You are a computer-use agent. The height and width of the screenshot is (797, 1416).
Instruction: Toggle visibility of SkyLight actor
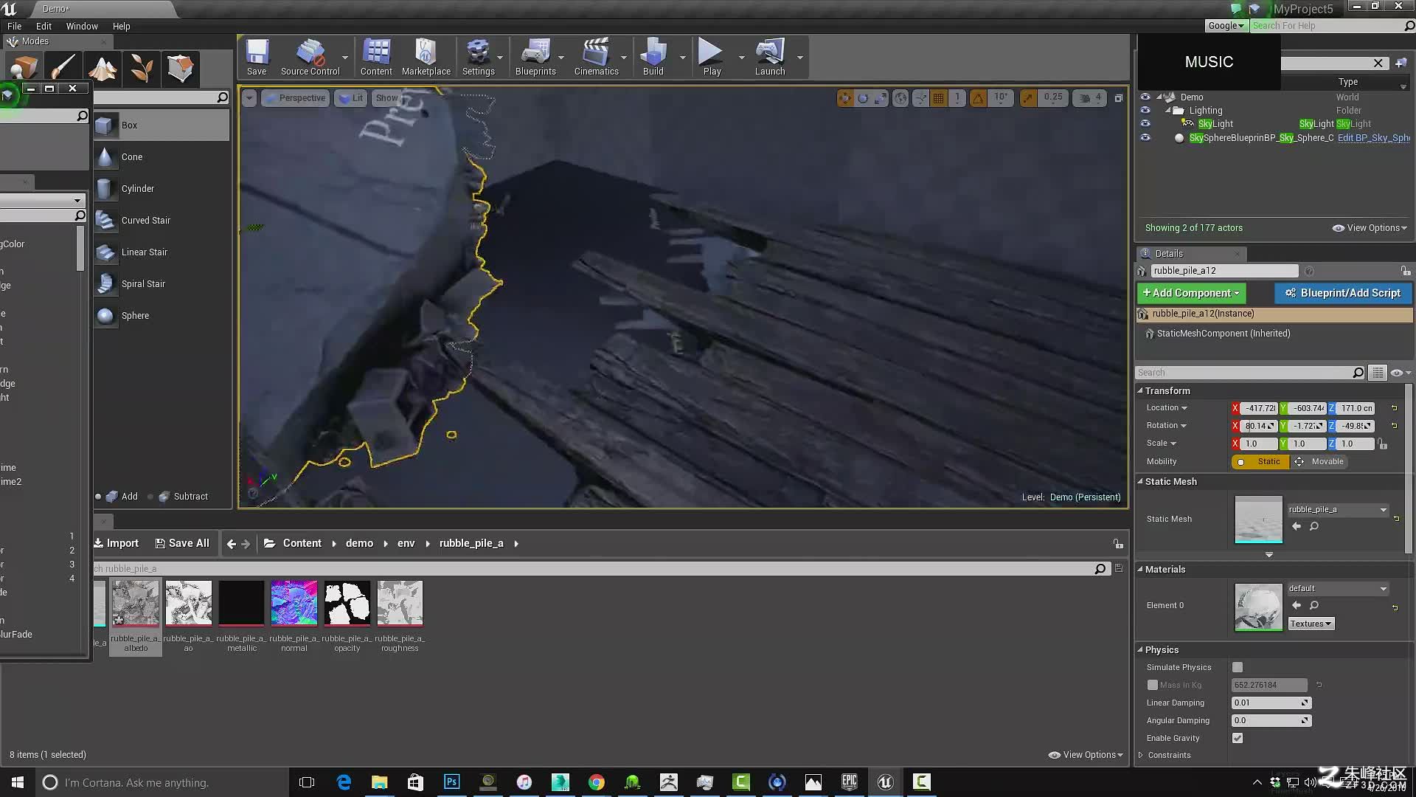click(1145, 123)
